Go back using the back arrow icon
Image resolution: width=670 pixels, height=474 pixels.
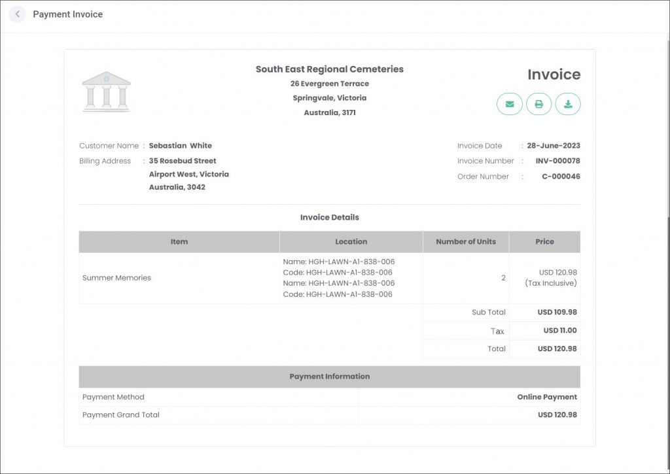click(17, 14)
